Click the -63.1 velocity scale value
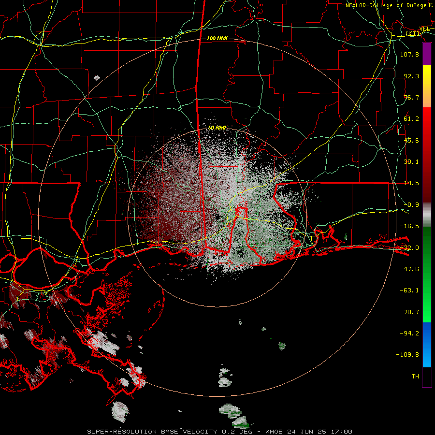The width and height of the screenshot is (435, 435). click(x=409, y=290)
